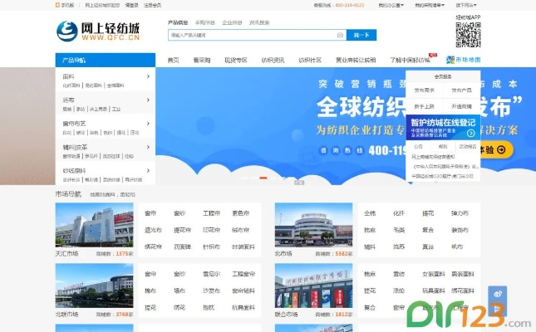Click 抱枕 in 北联市场 list
The width and height of the screenshot is (536, 332).
pos(209,307)
